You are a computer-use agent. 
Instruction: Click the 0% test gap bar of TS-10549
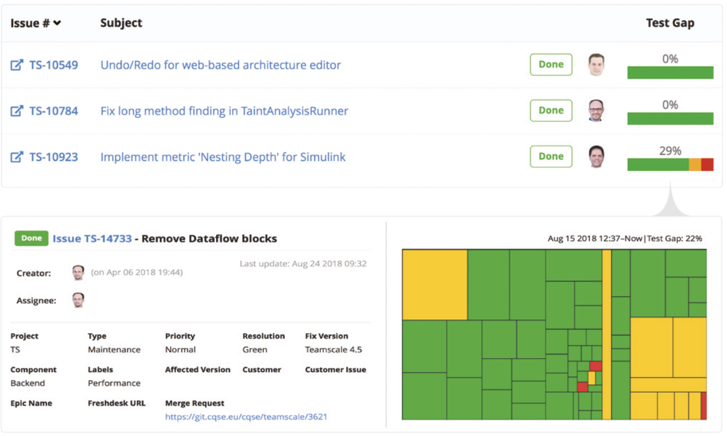point(670,72)
